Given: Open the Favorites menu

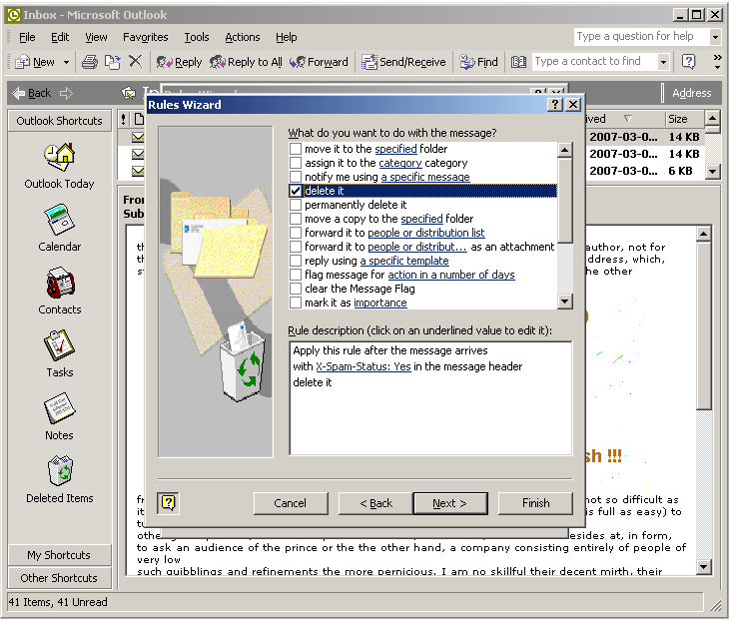Looking at the screenshot, I should coord(145,37).
